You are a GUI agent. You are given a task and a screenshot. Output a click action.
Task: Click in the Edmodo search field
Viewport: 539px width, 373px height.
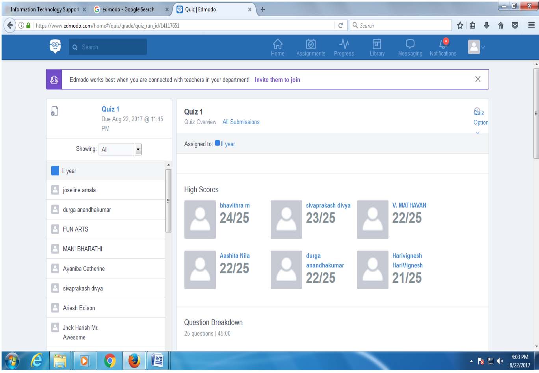pos(108,47)
